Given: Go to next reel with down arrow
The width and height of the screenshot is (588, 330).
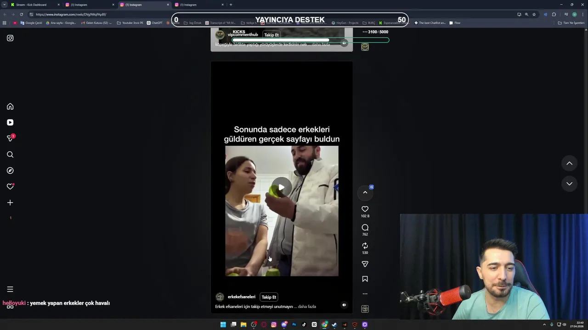Looking at the screenshot, I should (569, 183).
